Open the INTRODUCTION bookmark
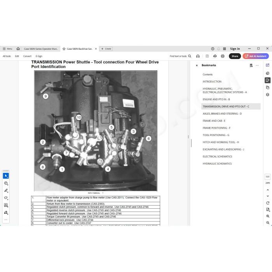The height and width of the screenshot is (272, 272). (x=212, y=82)
